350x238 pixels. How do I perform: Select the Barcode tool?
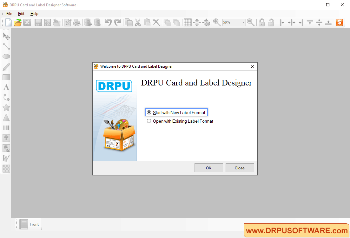pos(6,128)
